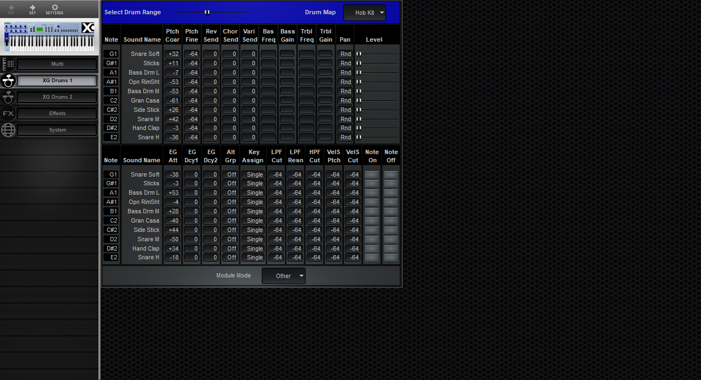Edit the Ptch Coar value for Snare M
Viewport: 701px width, 380px height.
[x=173, y=119]
